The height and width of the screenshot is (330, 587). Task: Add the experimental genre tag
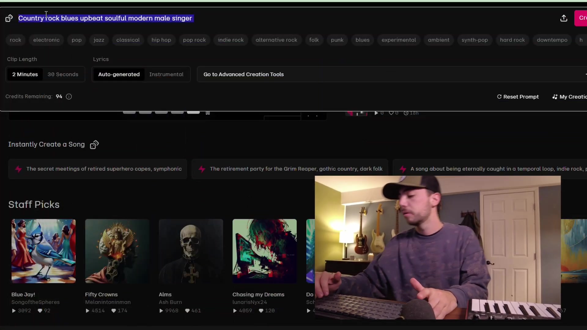[x=399, y=40]
